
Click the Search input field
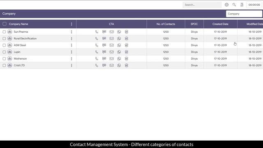(202, 5)
